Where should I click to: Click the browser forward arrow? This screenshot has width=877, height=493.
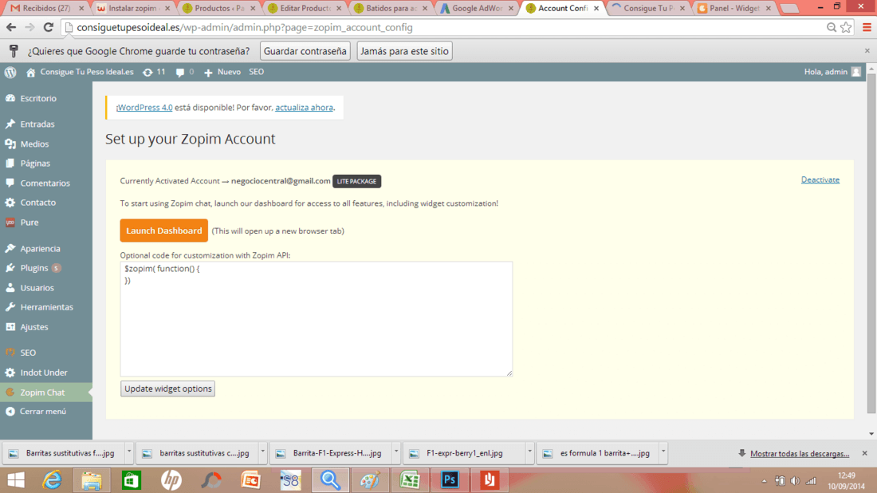click(29, 27)
